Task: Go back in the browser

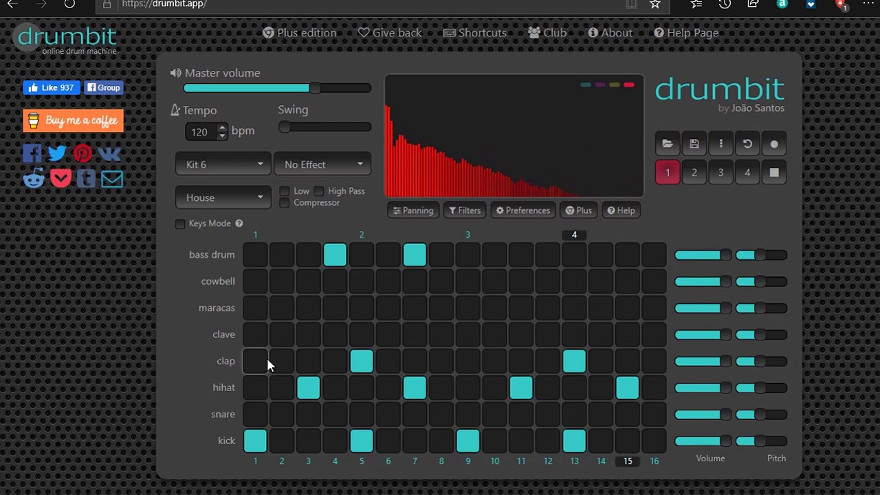Action: 12,4
